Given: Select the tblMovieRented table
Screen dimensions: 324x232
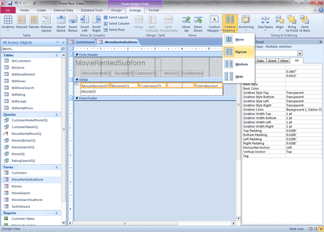Looking at the screenshot, I should pos(23,75).
